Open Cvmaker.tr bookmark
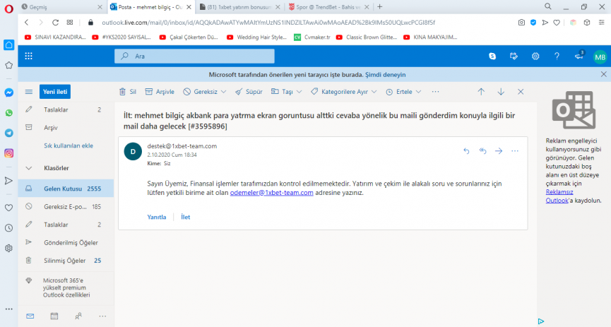The width and height of the screenshot is (611, 327). [312, 37]
